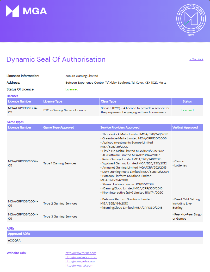This screenshot has height=272, width=210.
Task: Visit the guts.com website link
Action: tap(80, 261)
